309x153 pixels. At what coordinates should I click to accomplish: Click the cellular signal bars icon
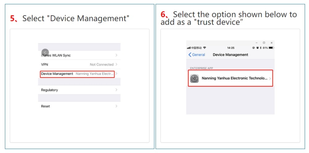(189, 48)
